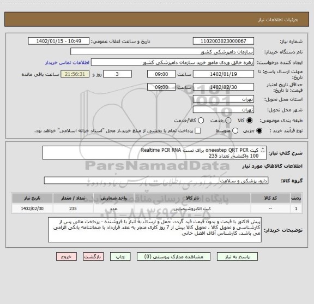The width and height of the screenshot is (314, 304).
Task: Click the delivery city field تهران
Action: (x=224, y=110)
